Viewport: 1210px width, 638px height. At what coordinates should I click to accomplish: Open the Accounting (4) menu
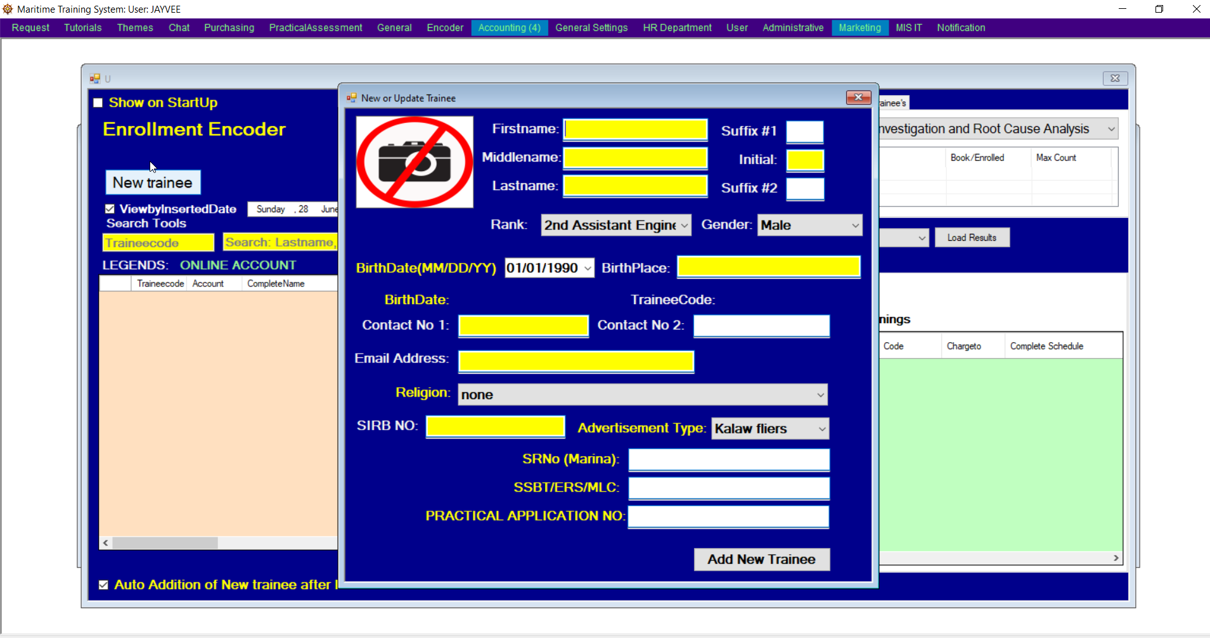tap(510, 28)
